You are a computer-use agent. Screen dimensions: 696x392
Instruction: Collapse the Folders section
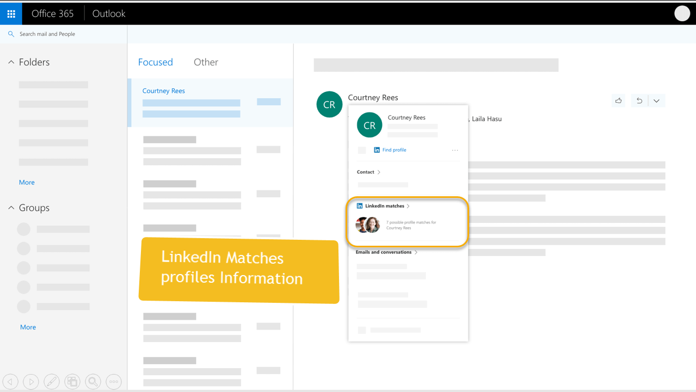click(11, 63)
